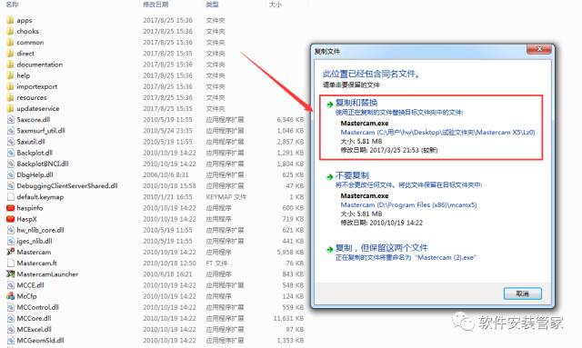Sort by the 类型 column header
This screenshot has width=582, height=348.
(212, 5)
